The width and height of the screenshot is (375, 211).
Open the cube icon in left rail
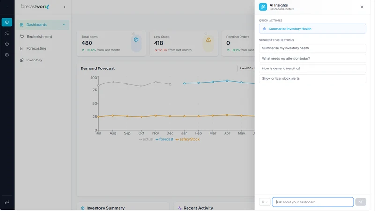[x=7, y=44]
